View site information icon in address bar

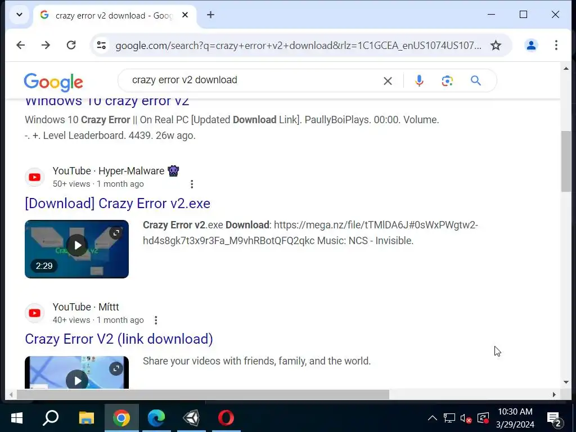[x=101, y=45]
